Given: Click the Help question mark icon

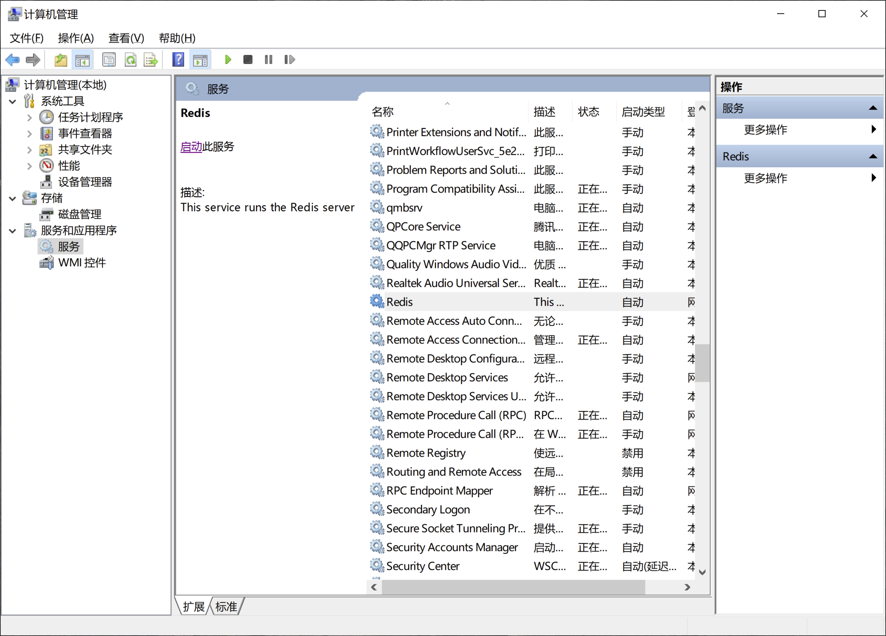Looking at the screenshot, I should pyautogui.click(x=178, y=60).
